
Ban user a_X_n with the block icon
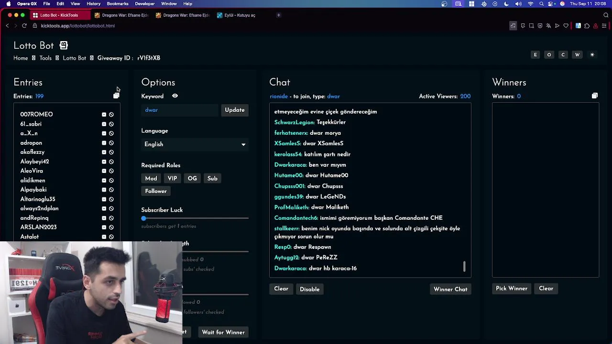(111, 133)
